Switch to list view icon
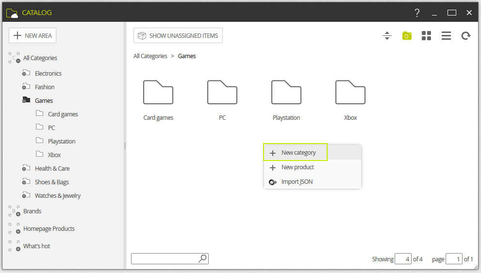The height and width of the screenshot is (273, 481). (x=446, y=36)
